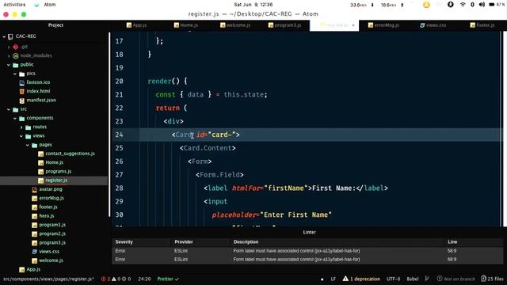Open program3.js in the project tree
This screenshot has width=507, height=285.
pos(52,243)
